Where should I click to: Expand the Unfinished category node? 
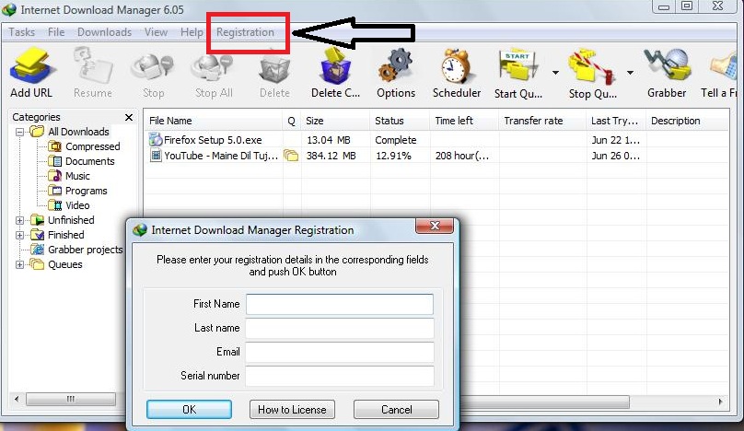point(19,220)
